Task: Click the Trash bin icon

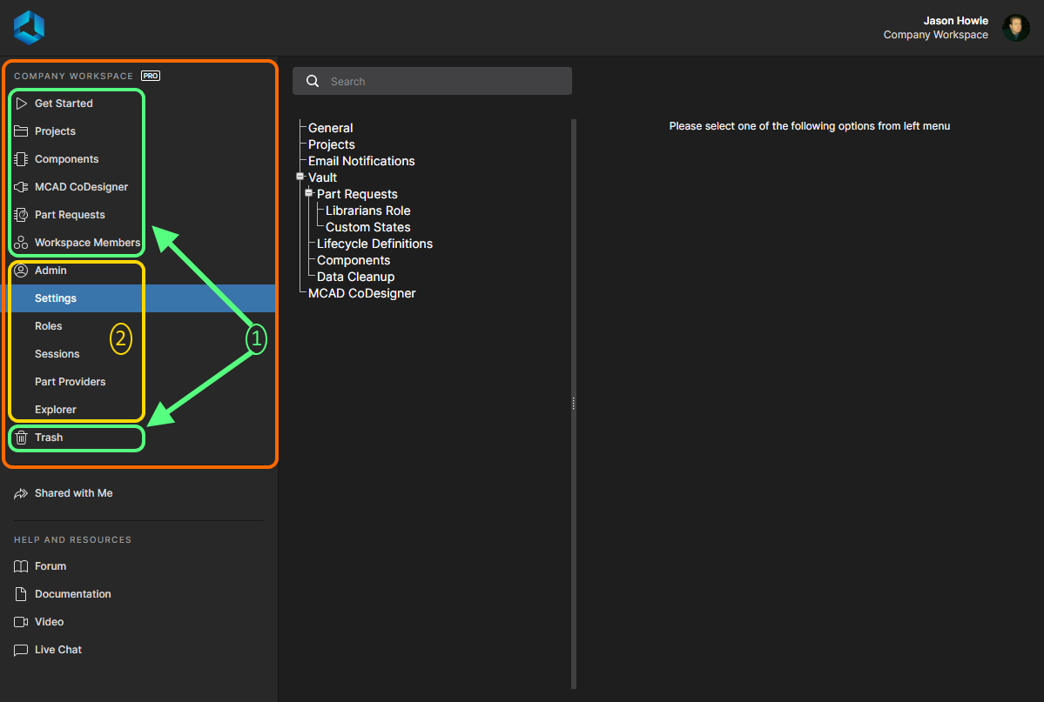Action: 21,438
